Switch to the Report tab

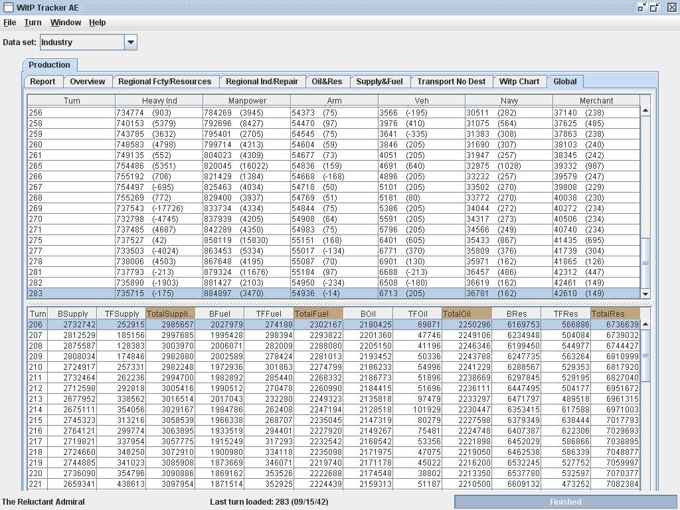42,82
